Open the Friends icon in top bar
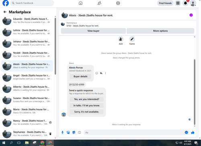 click(x=99, y=3)
